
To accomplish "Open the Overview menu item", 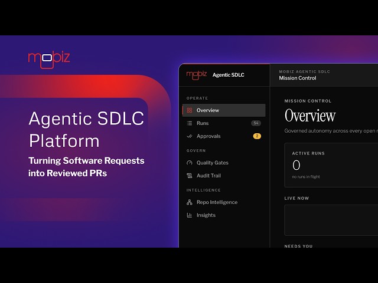I will pos(224,110).
